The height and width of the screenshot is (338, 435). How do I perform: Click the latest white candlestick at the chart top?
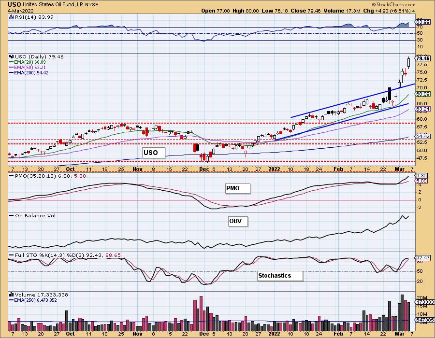click(x=408, y=62)
